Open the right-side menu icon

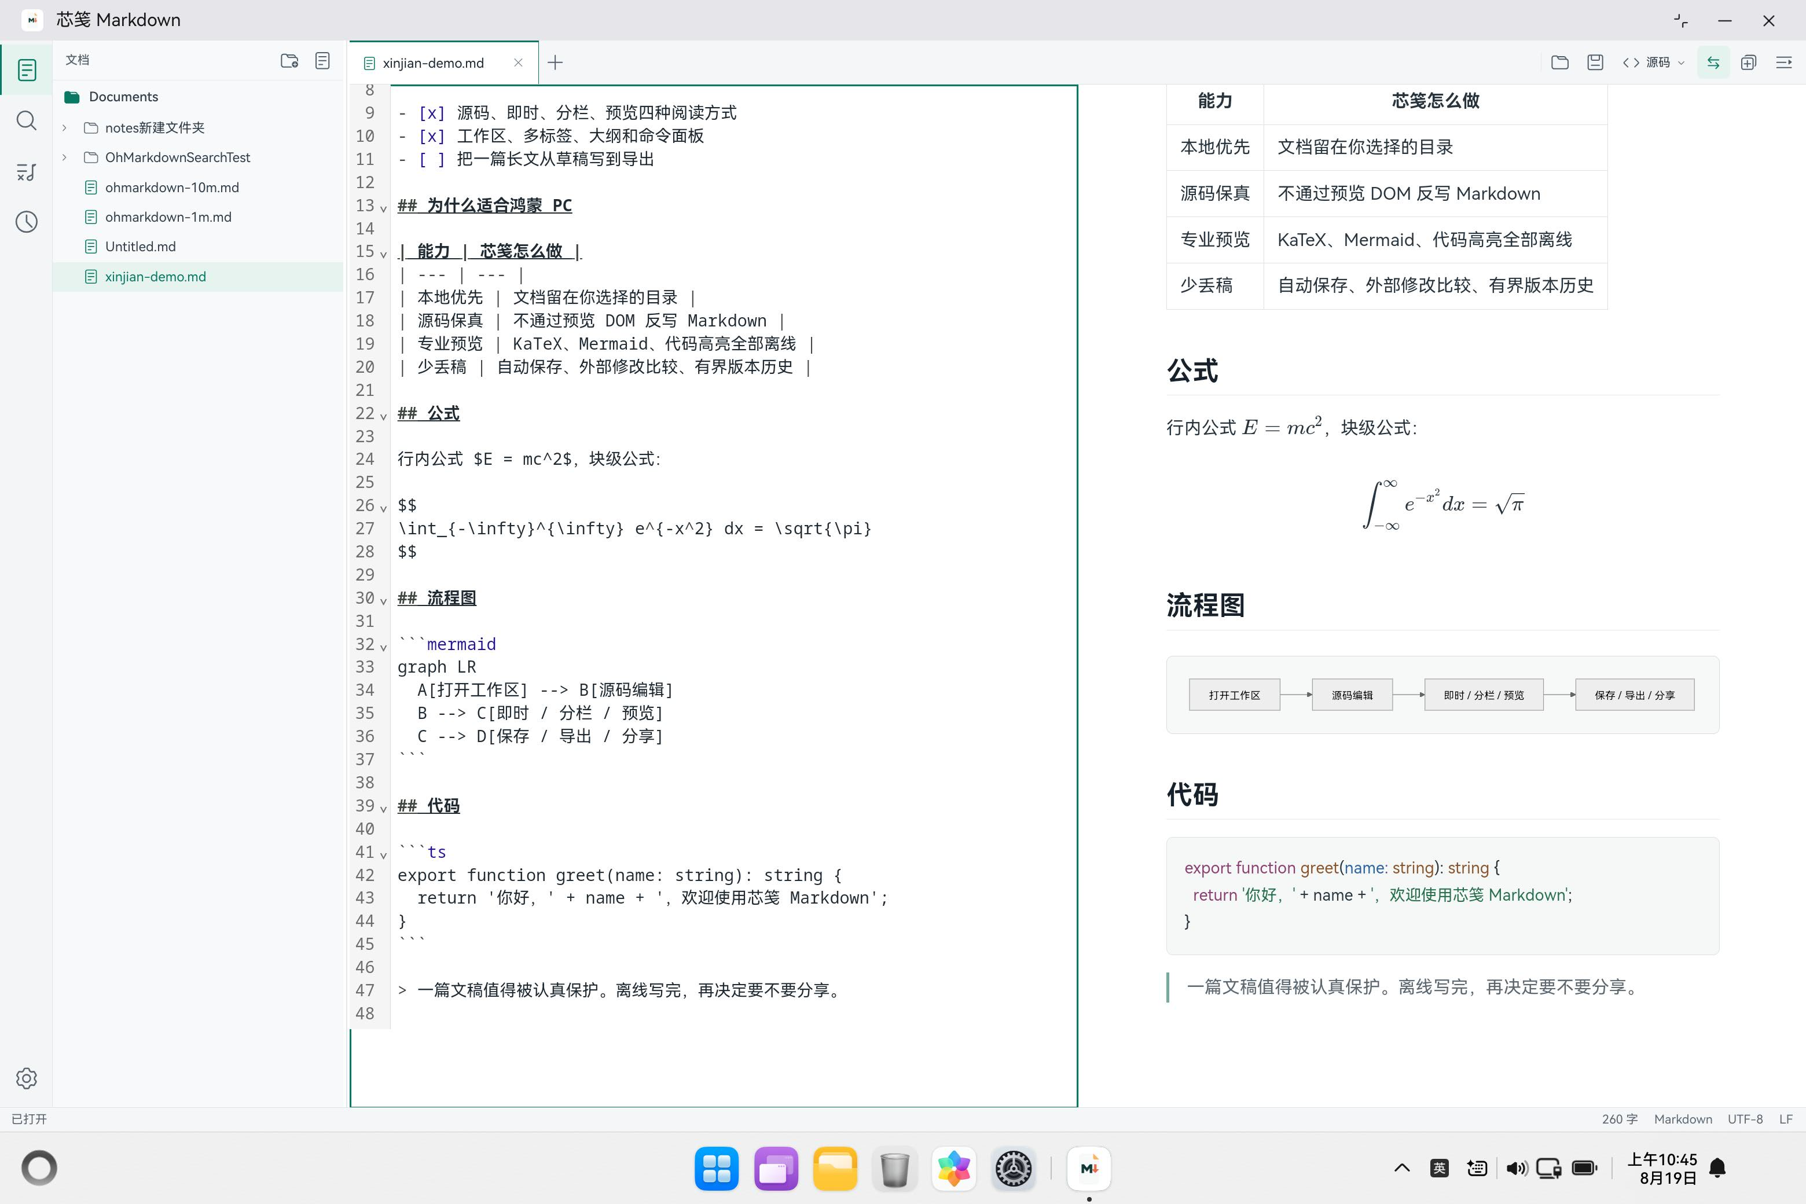(x=1784, y=62)
